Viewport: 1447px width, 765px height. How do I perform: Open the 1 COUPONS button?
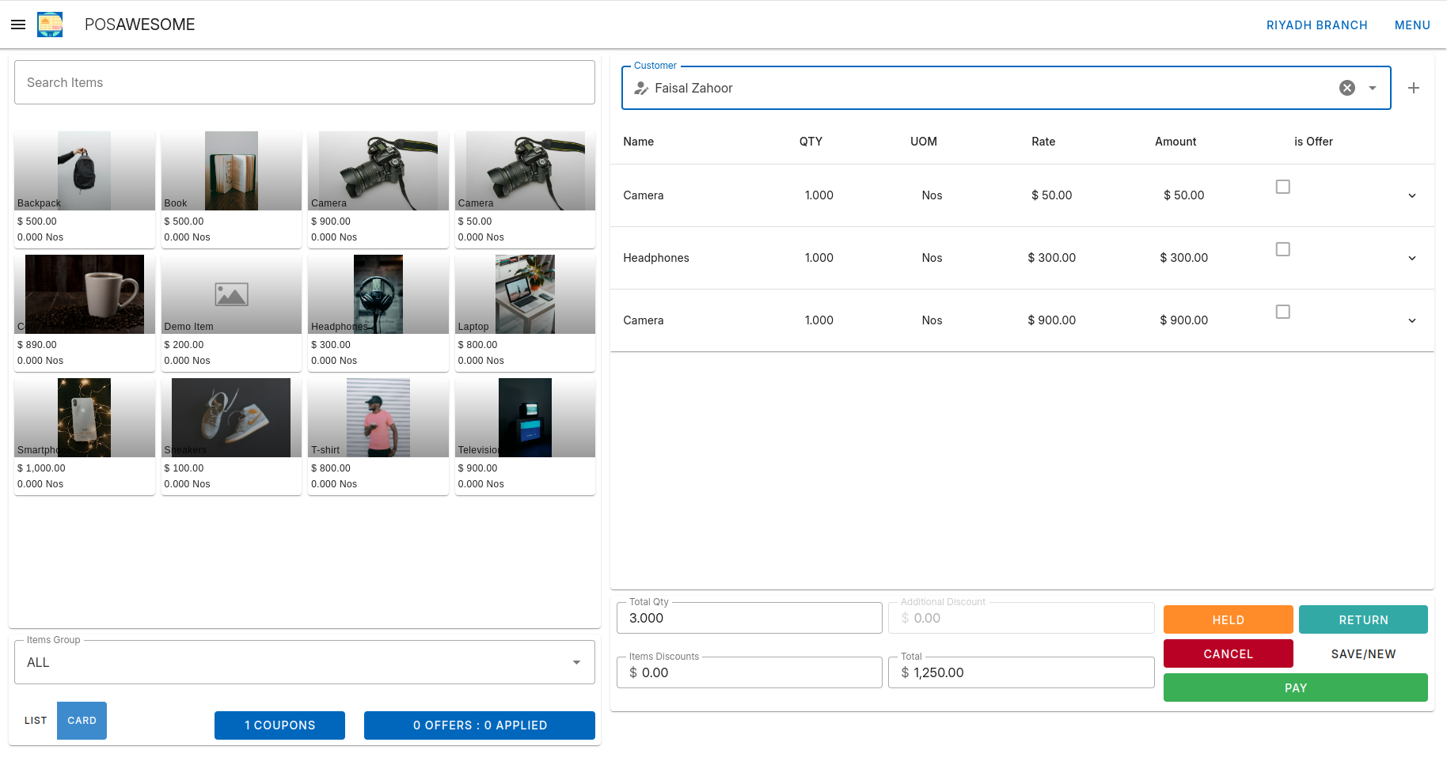pos(279,725)
